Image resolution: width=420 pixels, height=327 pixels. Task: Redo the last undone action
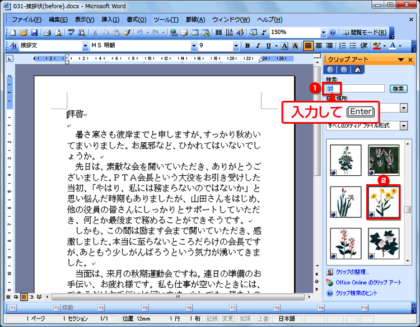pyautogui.click(x=156, y=32)
